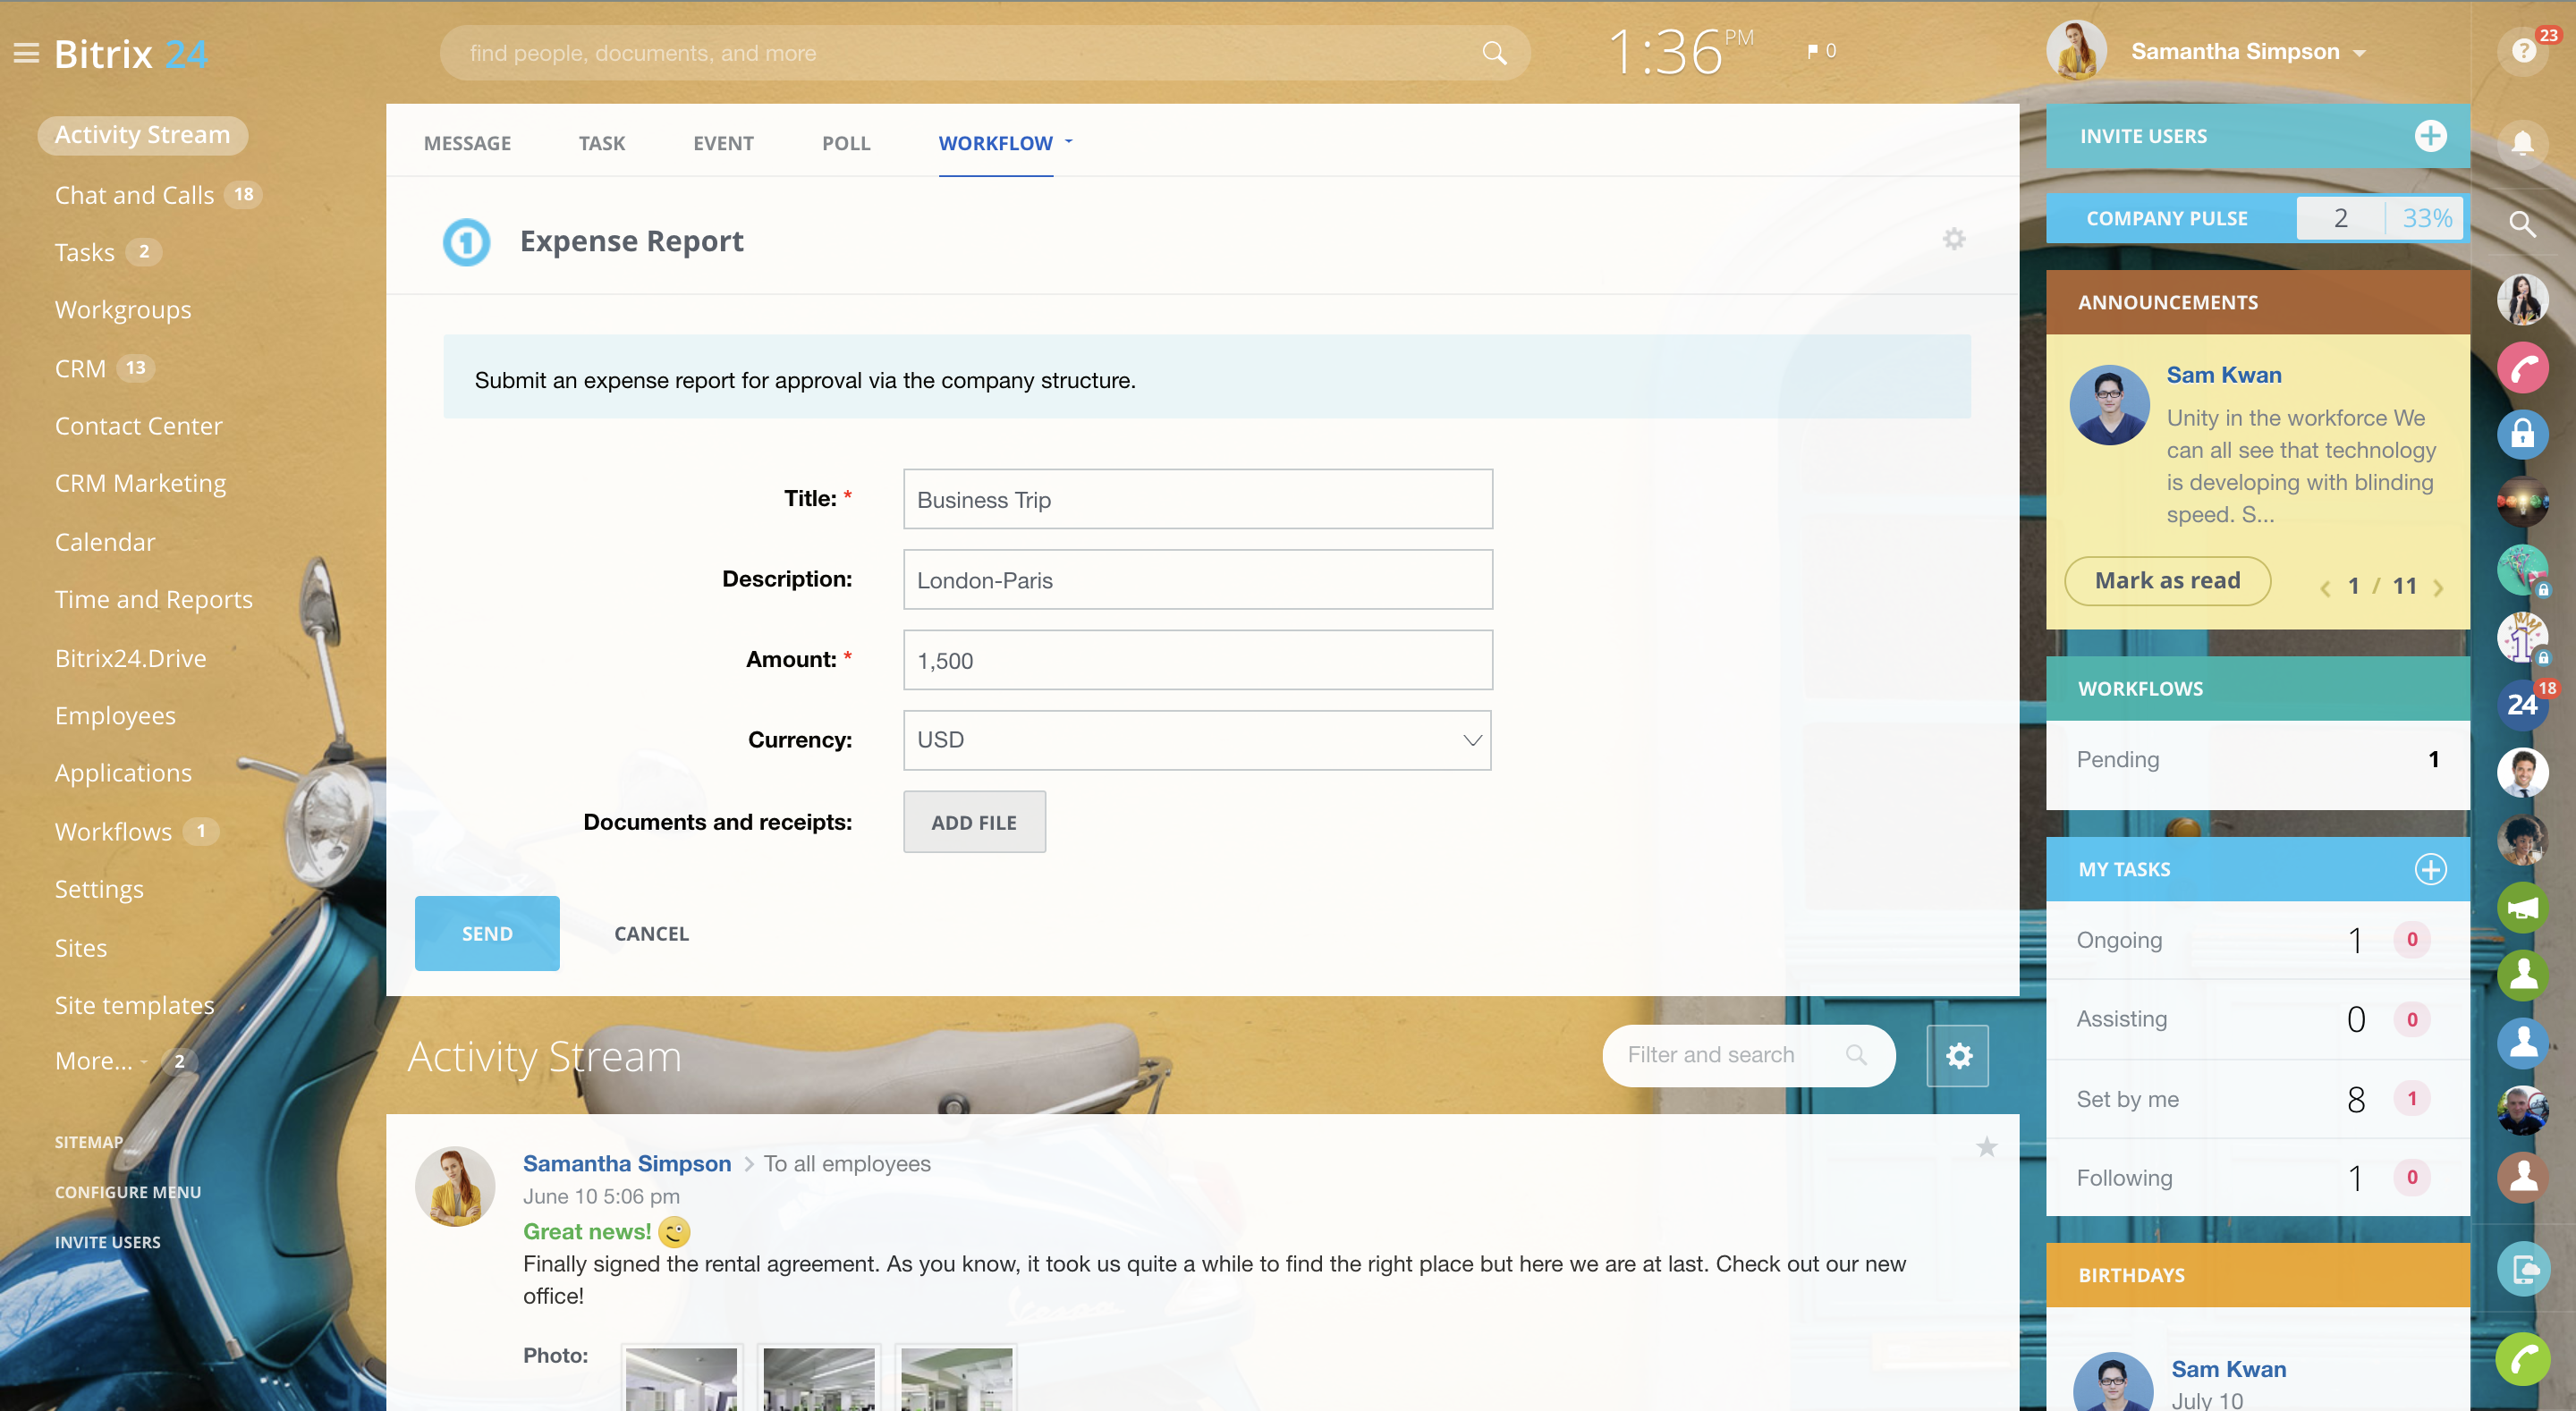Screen dimensions: 2576x1411
Task: Click the Add File button
Action: click(973, 822)
